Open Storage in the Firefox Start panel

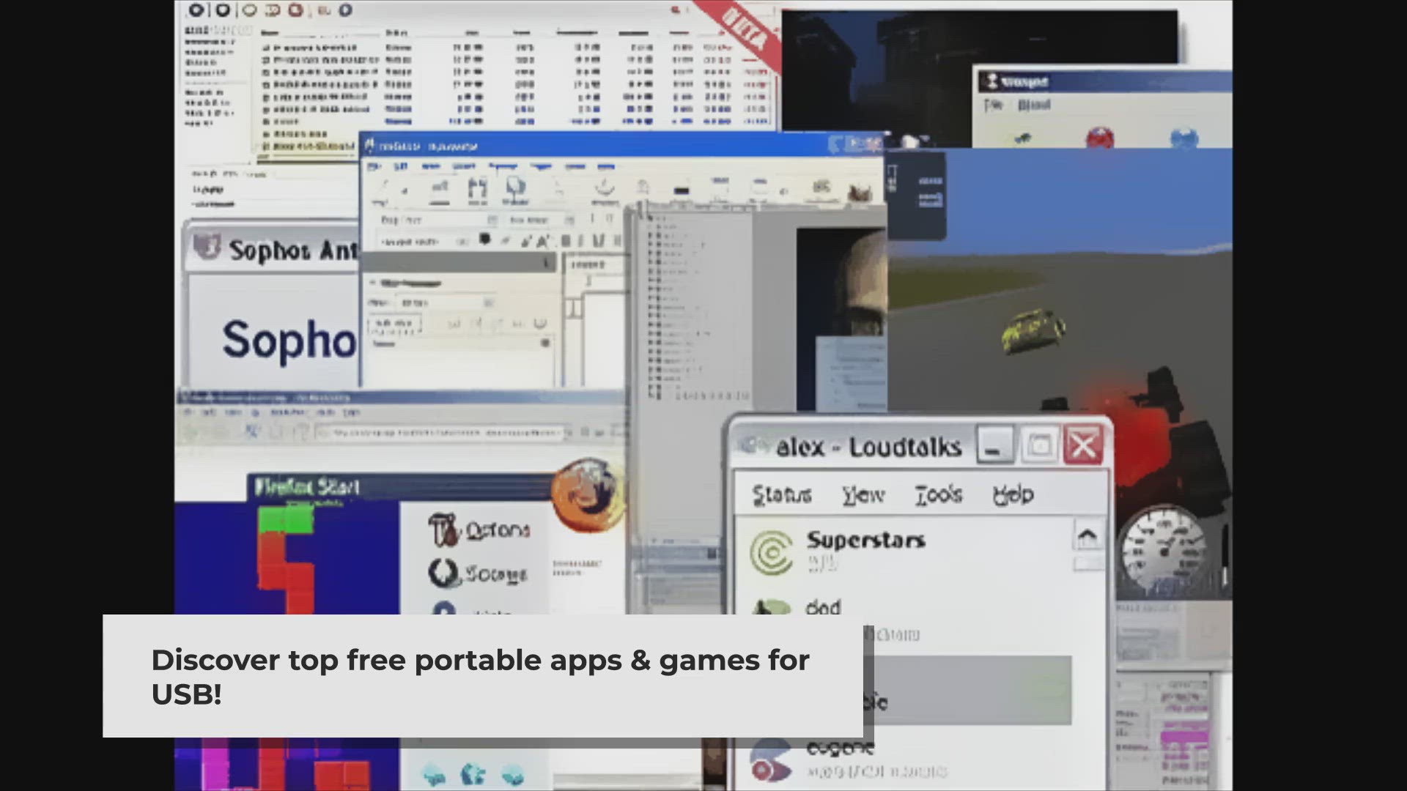478,573
